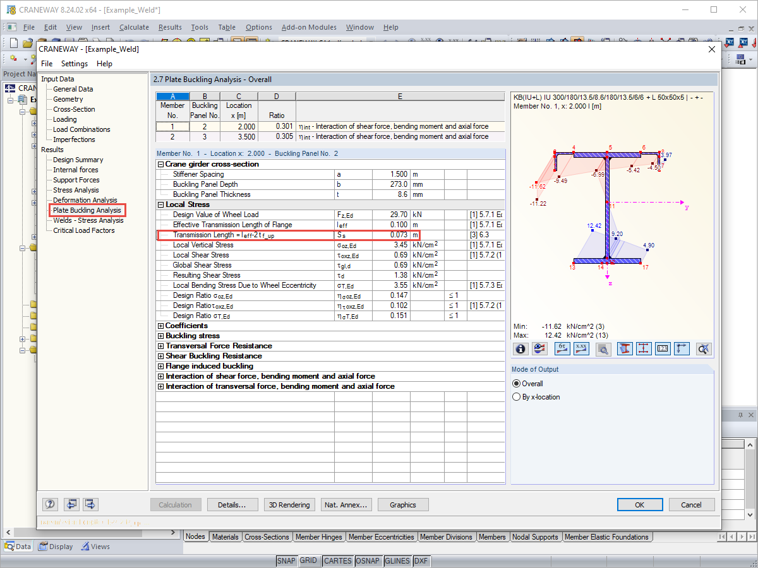
Task: Open the Views navigator tab
Action: [95, 547]
